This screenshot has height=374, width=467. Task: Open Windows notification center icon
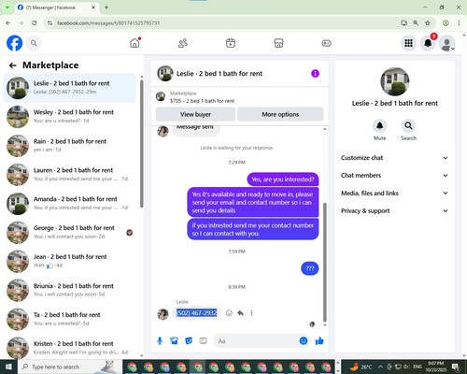(456, 367)
